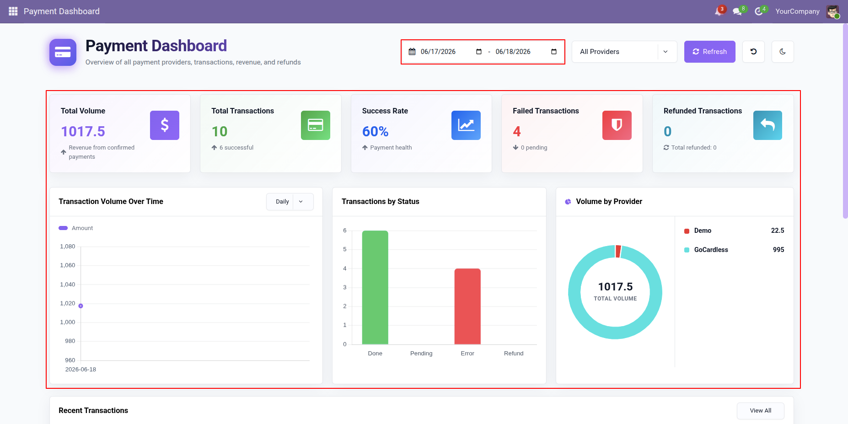Expand the All Providers dropdown

point(624,52)
